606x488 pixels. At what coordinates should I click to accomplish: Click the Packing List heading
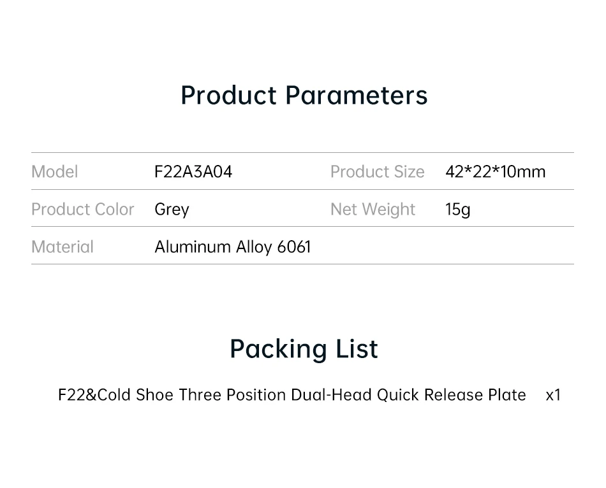(304, 349)
